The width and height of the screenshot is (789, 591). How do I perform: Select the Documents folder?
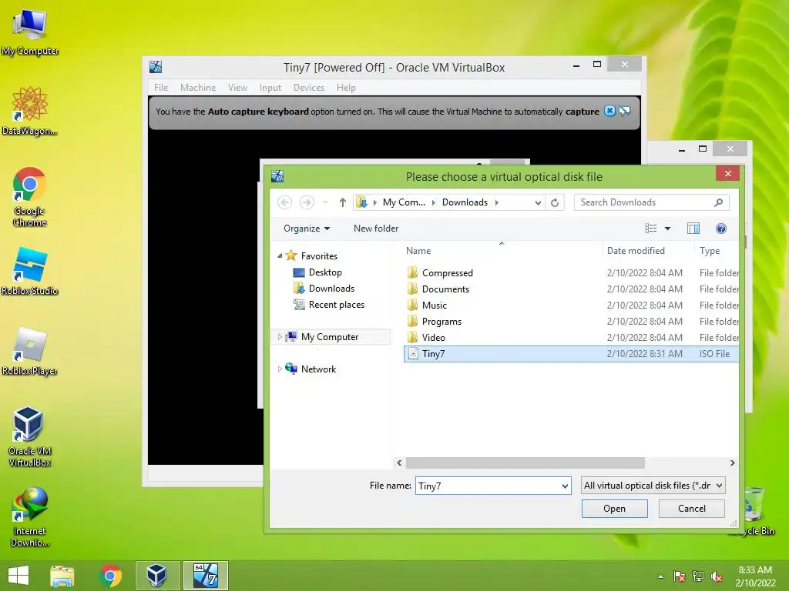[571, 289]
